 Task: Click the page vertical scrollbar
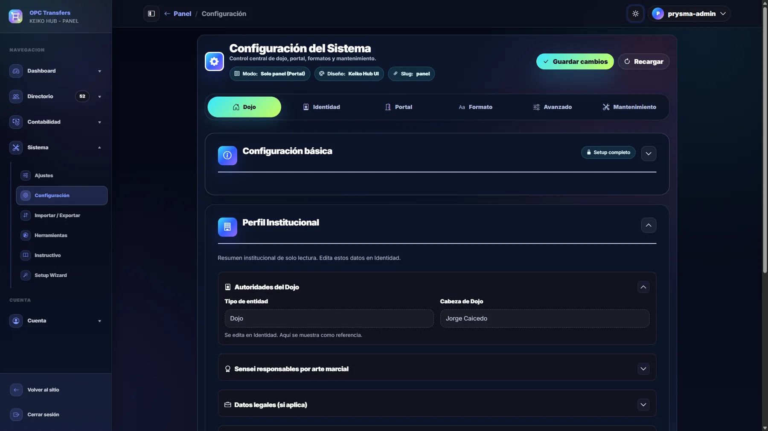(x=765, y=140)
